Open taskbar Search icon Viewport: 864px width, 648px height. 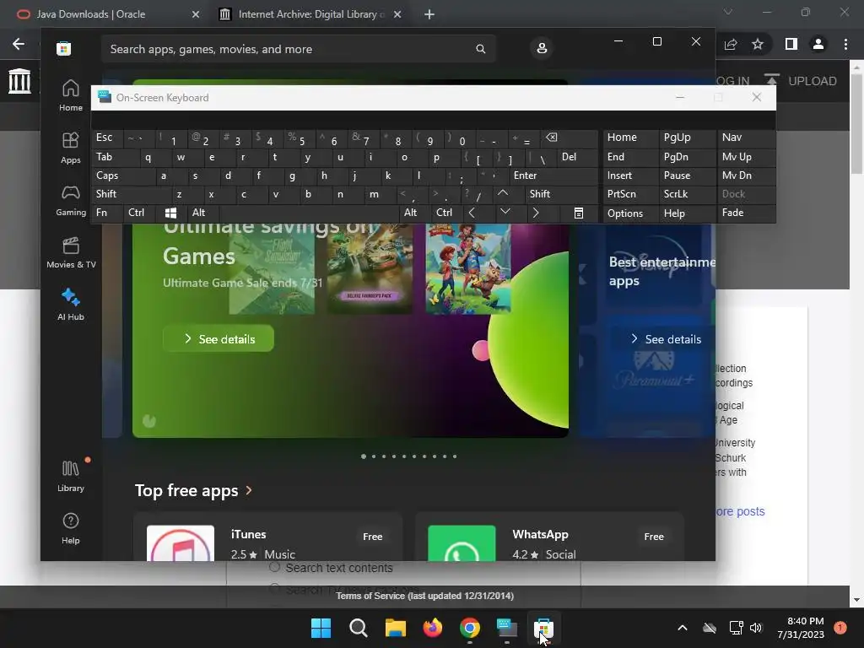pos(358,628)
